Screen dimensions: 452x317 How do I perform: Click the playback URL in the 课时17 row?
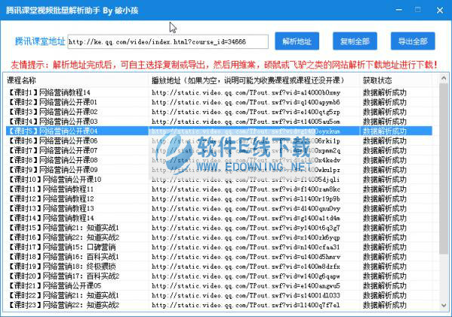246,248
